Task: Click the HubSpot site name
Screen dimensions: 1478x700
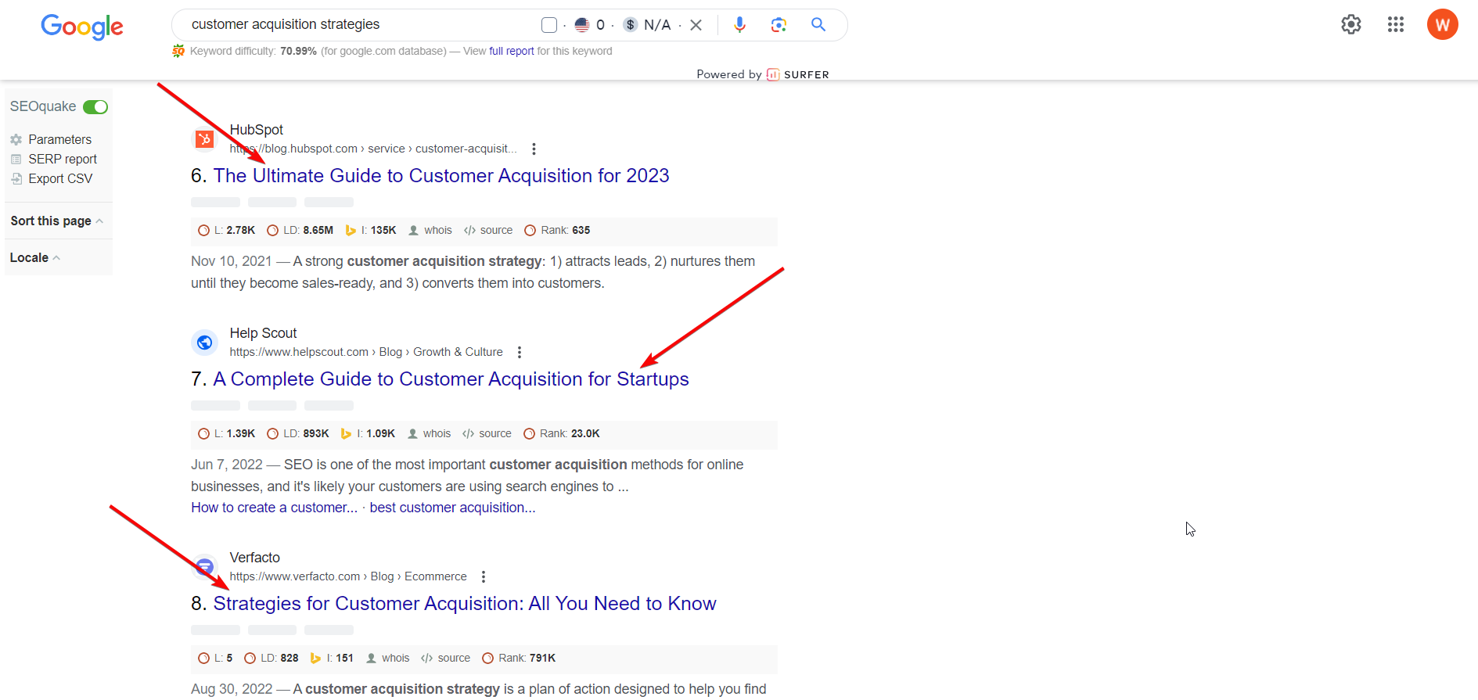Action: (256, 130)
